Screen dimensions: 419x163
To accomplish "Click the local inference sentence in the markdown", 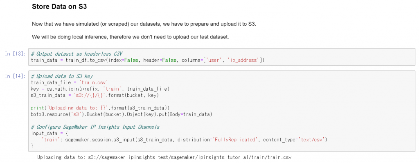I will pos(131,37).
